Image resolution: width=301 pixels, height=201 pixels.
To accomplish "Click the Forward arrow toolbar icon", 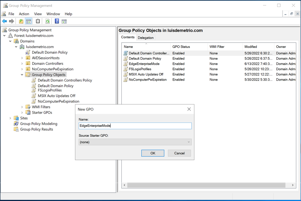I will click(11, 21).
